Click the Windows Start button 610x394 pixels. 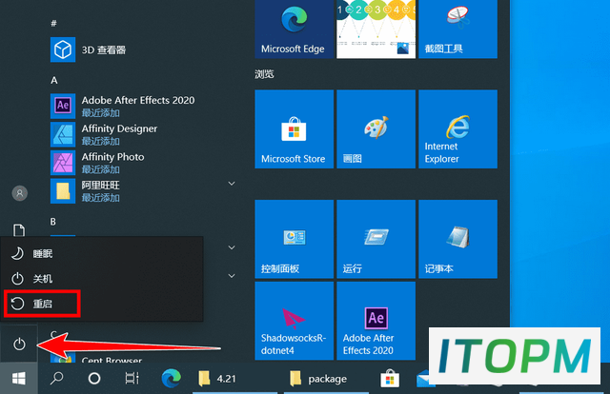tap(19, 379)
